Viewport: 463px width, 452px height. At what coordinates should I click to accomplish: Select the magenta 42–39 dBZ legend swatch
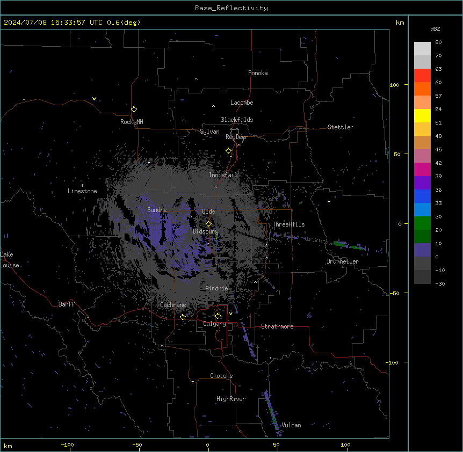click(422, 169)
